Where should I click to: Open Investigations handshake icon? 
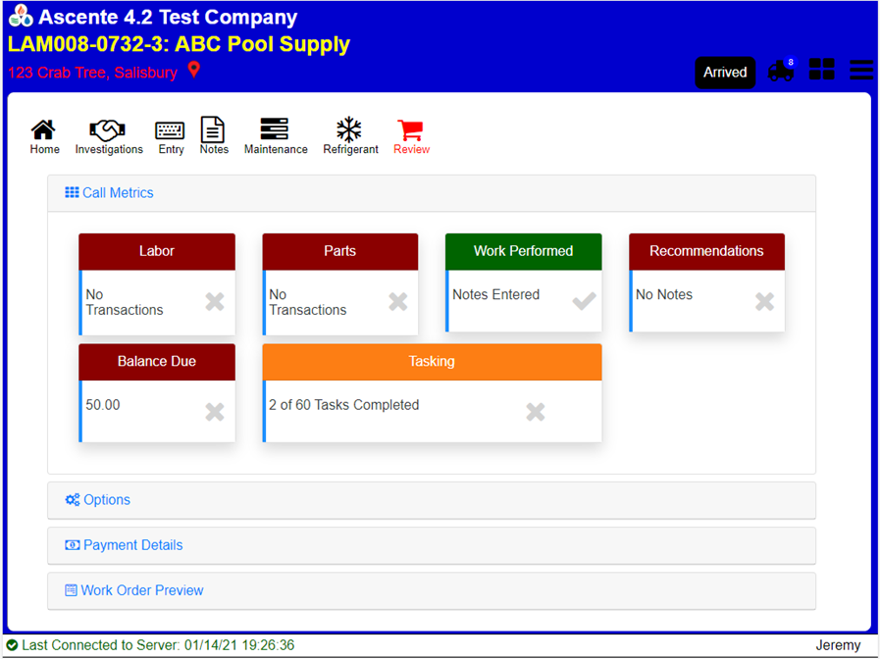(x=108, y=131)
